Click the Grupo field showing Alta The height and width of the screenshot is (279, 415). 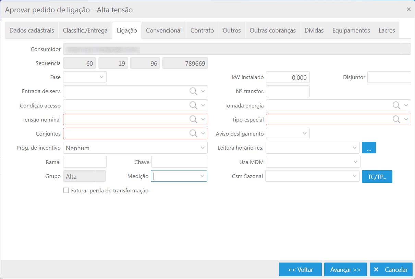coord(84,176)
